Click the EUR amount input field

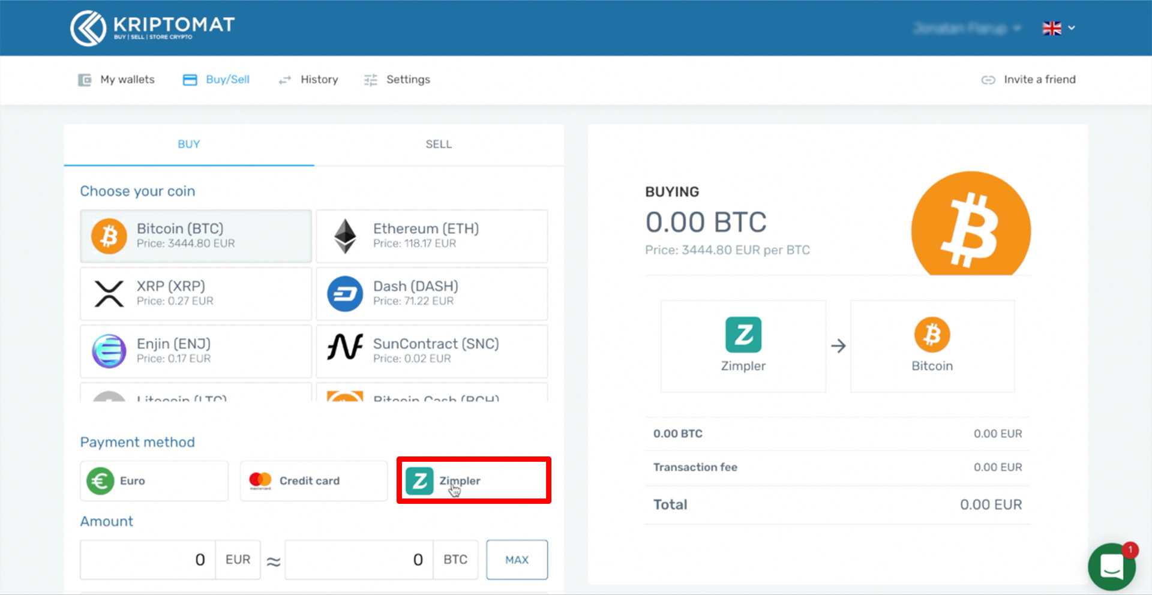[148, 560]
